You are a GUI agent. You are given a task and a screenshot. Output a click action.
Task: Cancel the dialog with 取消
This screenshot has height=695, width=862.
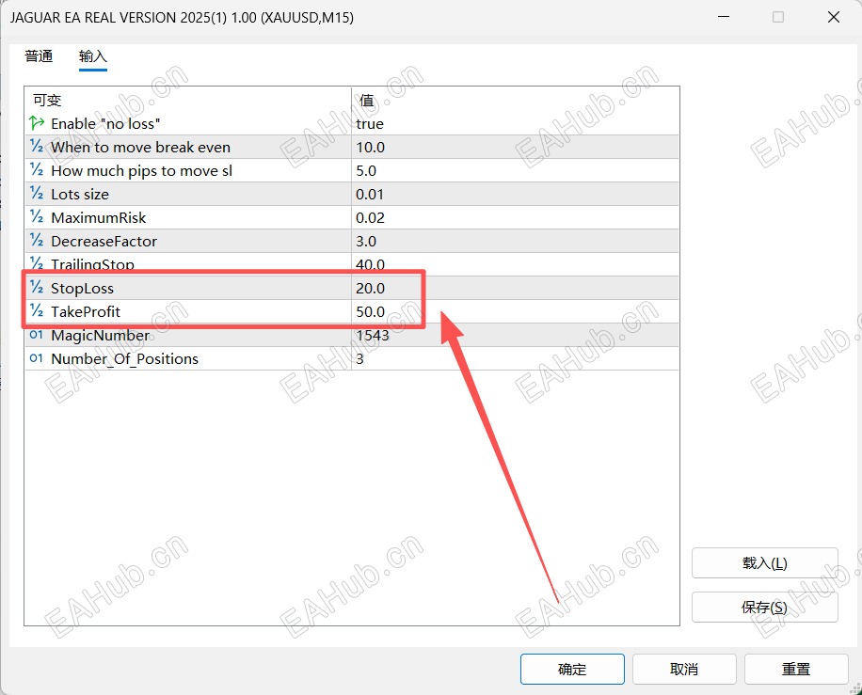pos(684,669)
